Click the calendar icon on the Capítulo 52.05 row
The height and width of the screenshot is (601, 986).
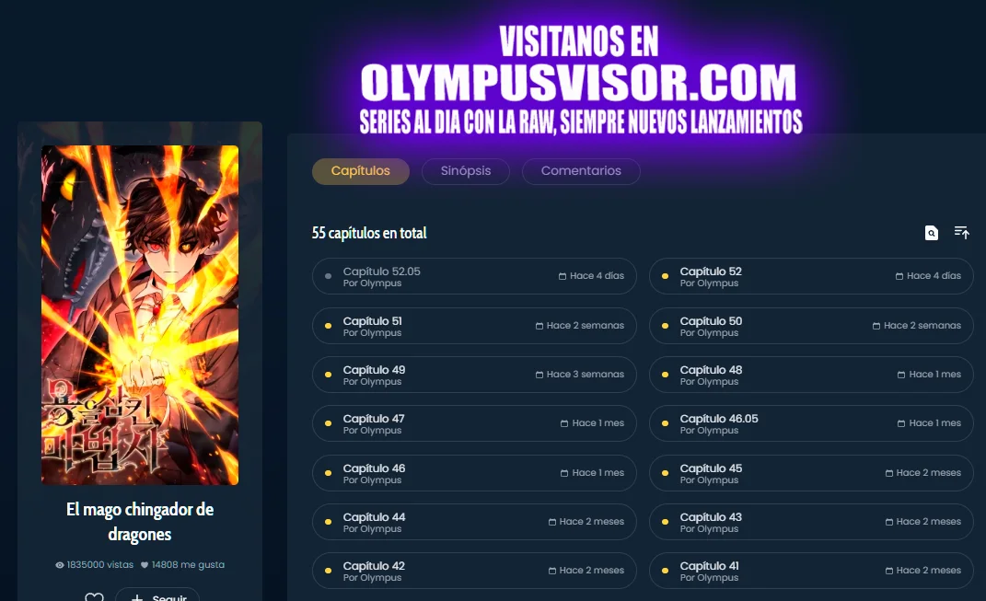[x=563, y=276]
